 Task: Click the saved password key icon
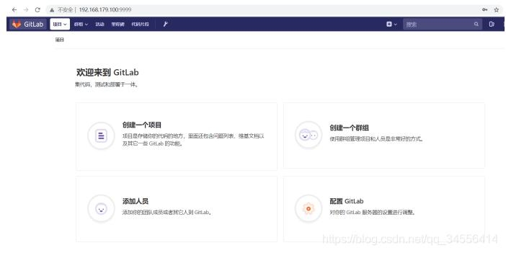click(484, 9)
